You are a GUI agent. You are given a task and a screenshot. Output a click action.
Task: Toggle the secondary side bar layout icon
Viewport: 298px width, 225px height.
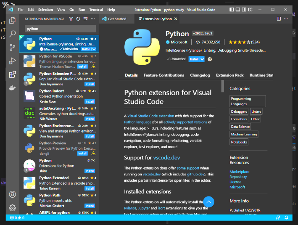click(244, 10)
